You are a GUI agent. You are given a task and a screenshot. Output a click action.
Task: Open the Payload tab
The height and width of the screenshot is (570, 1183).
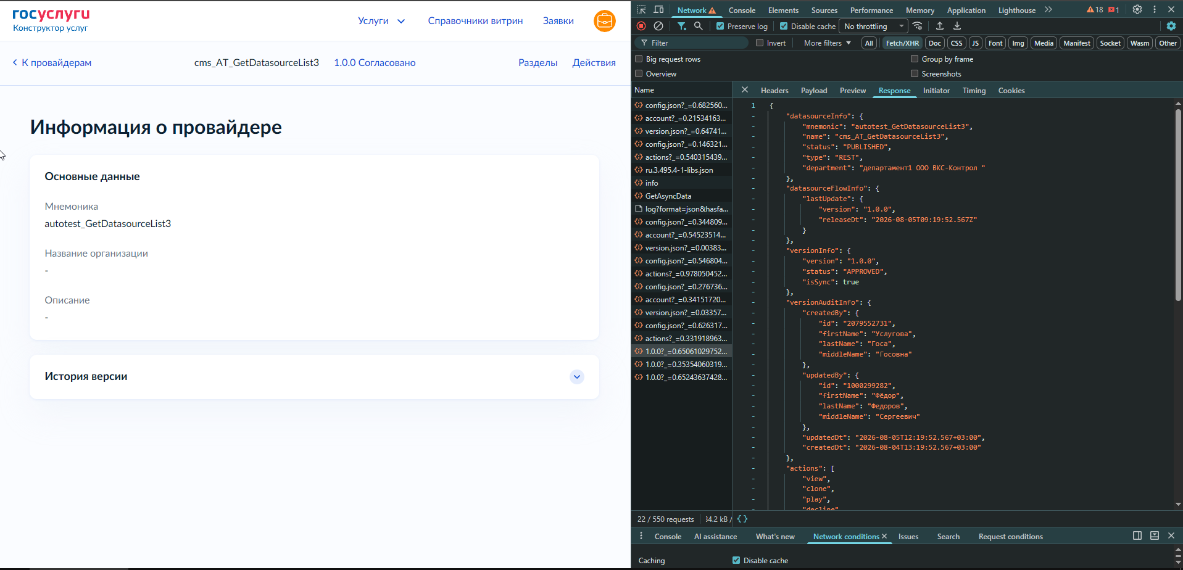pos(814,90)
